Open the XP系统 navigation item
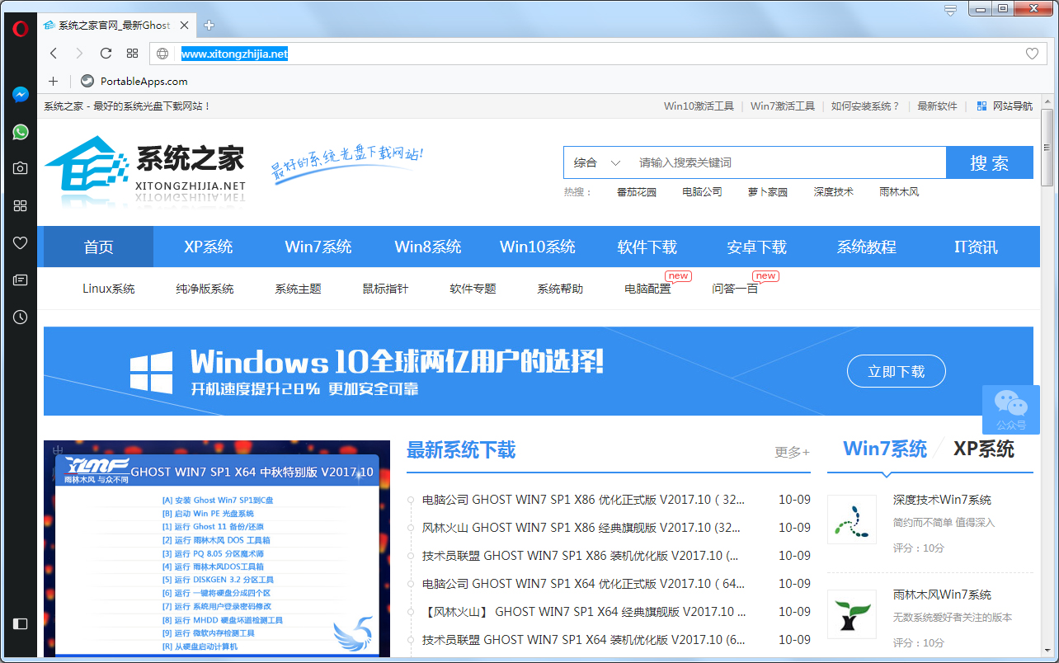1059x663 pixels. (208, 247)
